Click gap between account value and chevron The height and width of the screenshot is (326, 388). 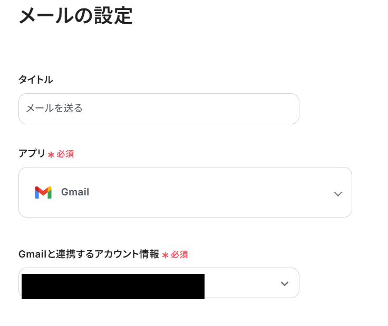(240, 283)
